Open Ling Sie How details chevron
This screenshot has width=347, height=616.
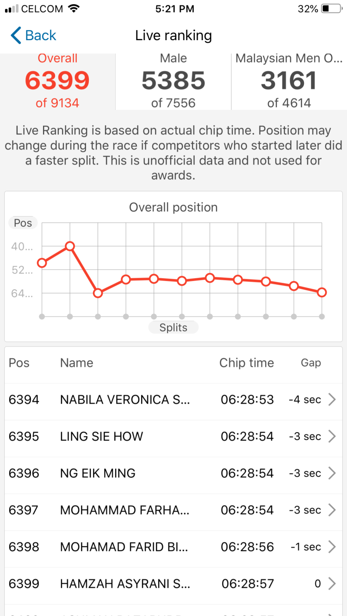click(332, 436)
